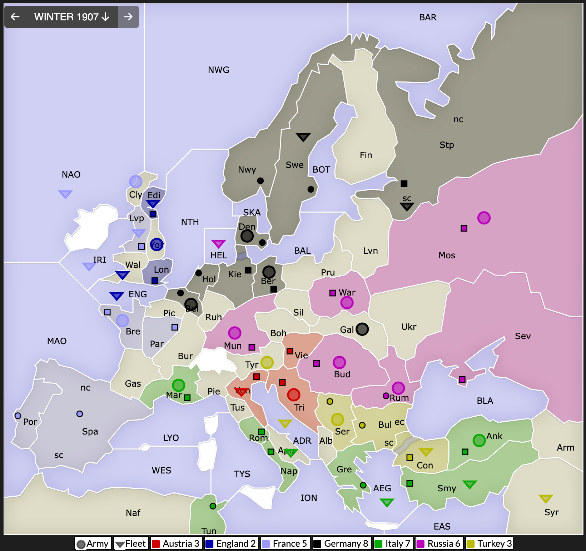Click the German fleet in Sweden
Screen dimensions: 586x551
pyautogui.click(x=303, y=137)
